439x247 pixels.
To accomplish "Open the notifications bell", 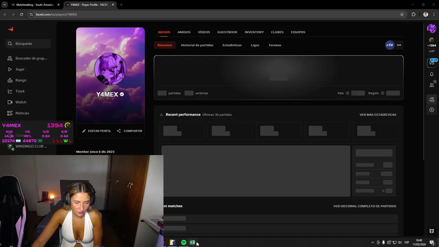I will tap(431, 74).
